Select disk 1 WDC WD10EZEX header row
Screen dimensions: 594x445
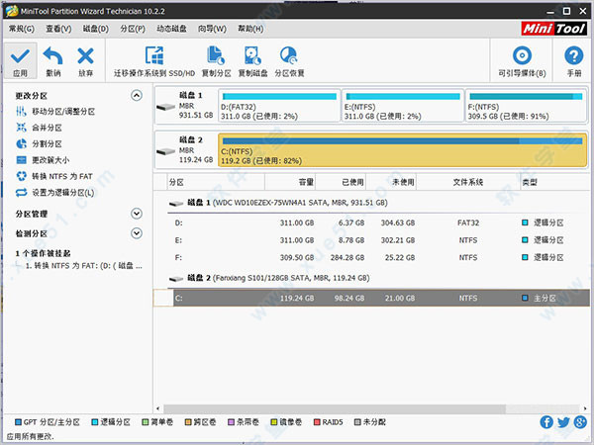click(x=278, y=203)
